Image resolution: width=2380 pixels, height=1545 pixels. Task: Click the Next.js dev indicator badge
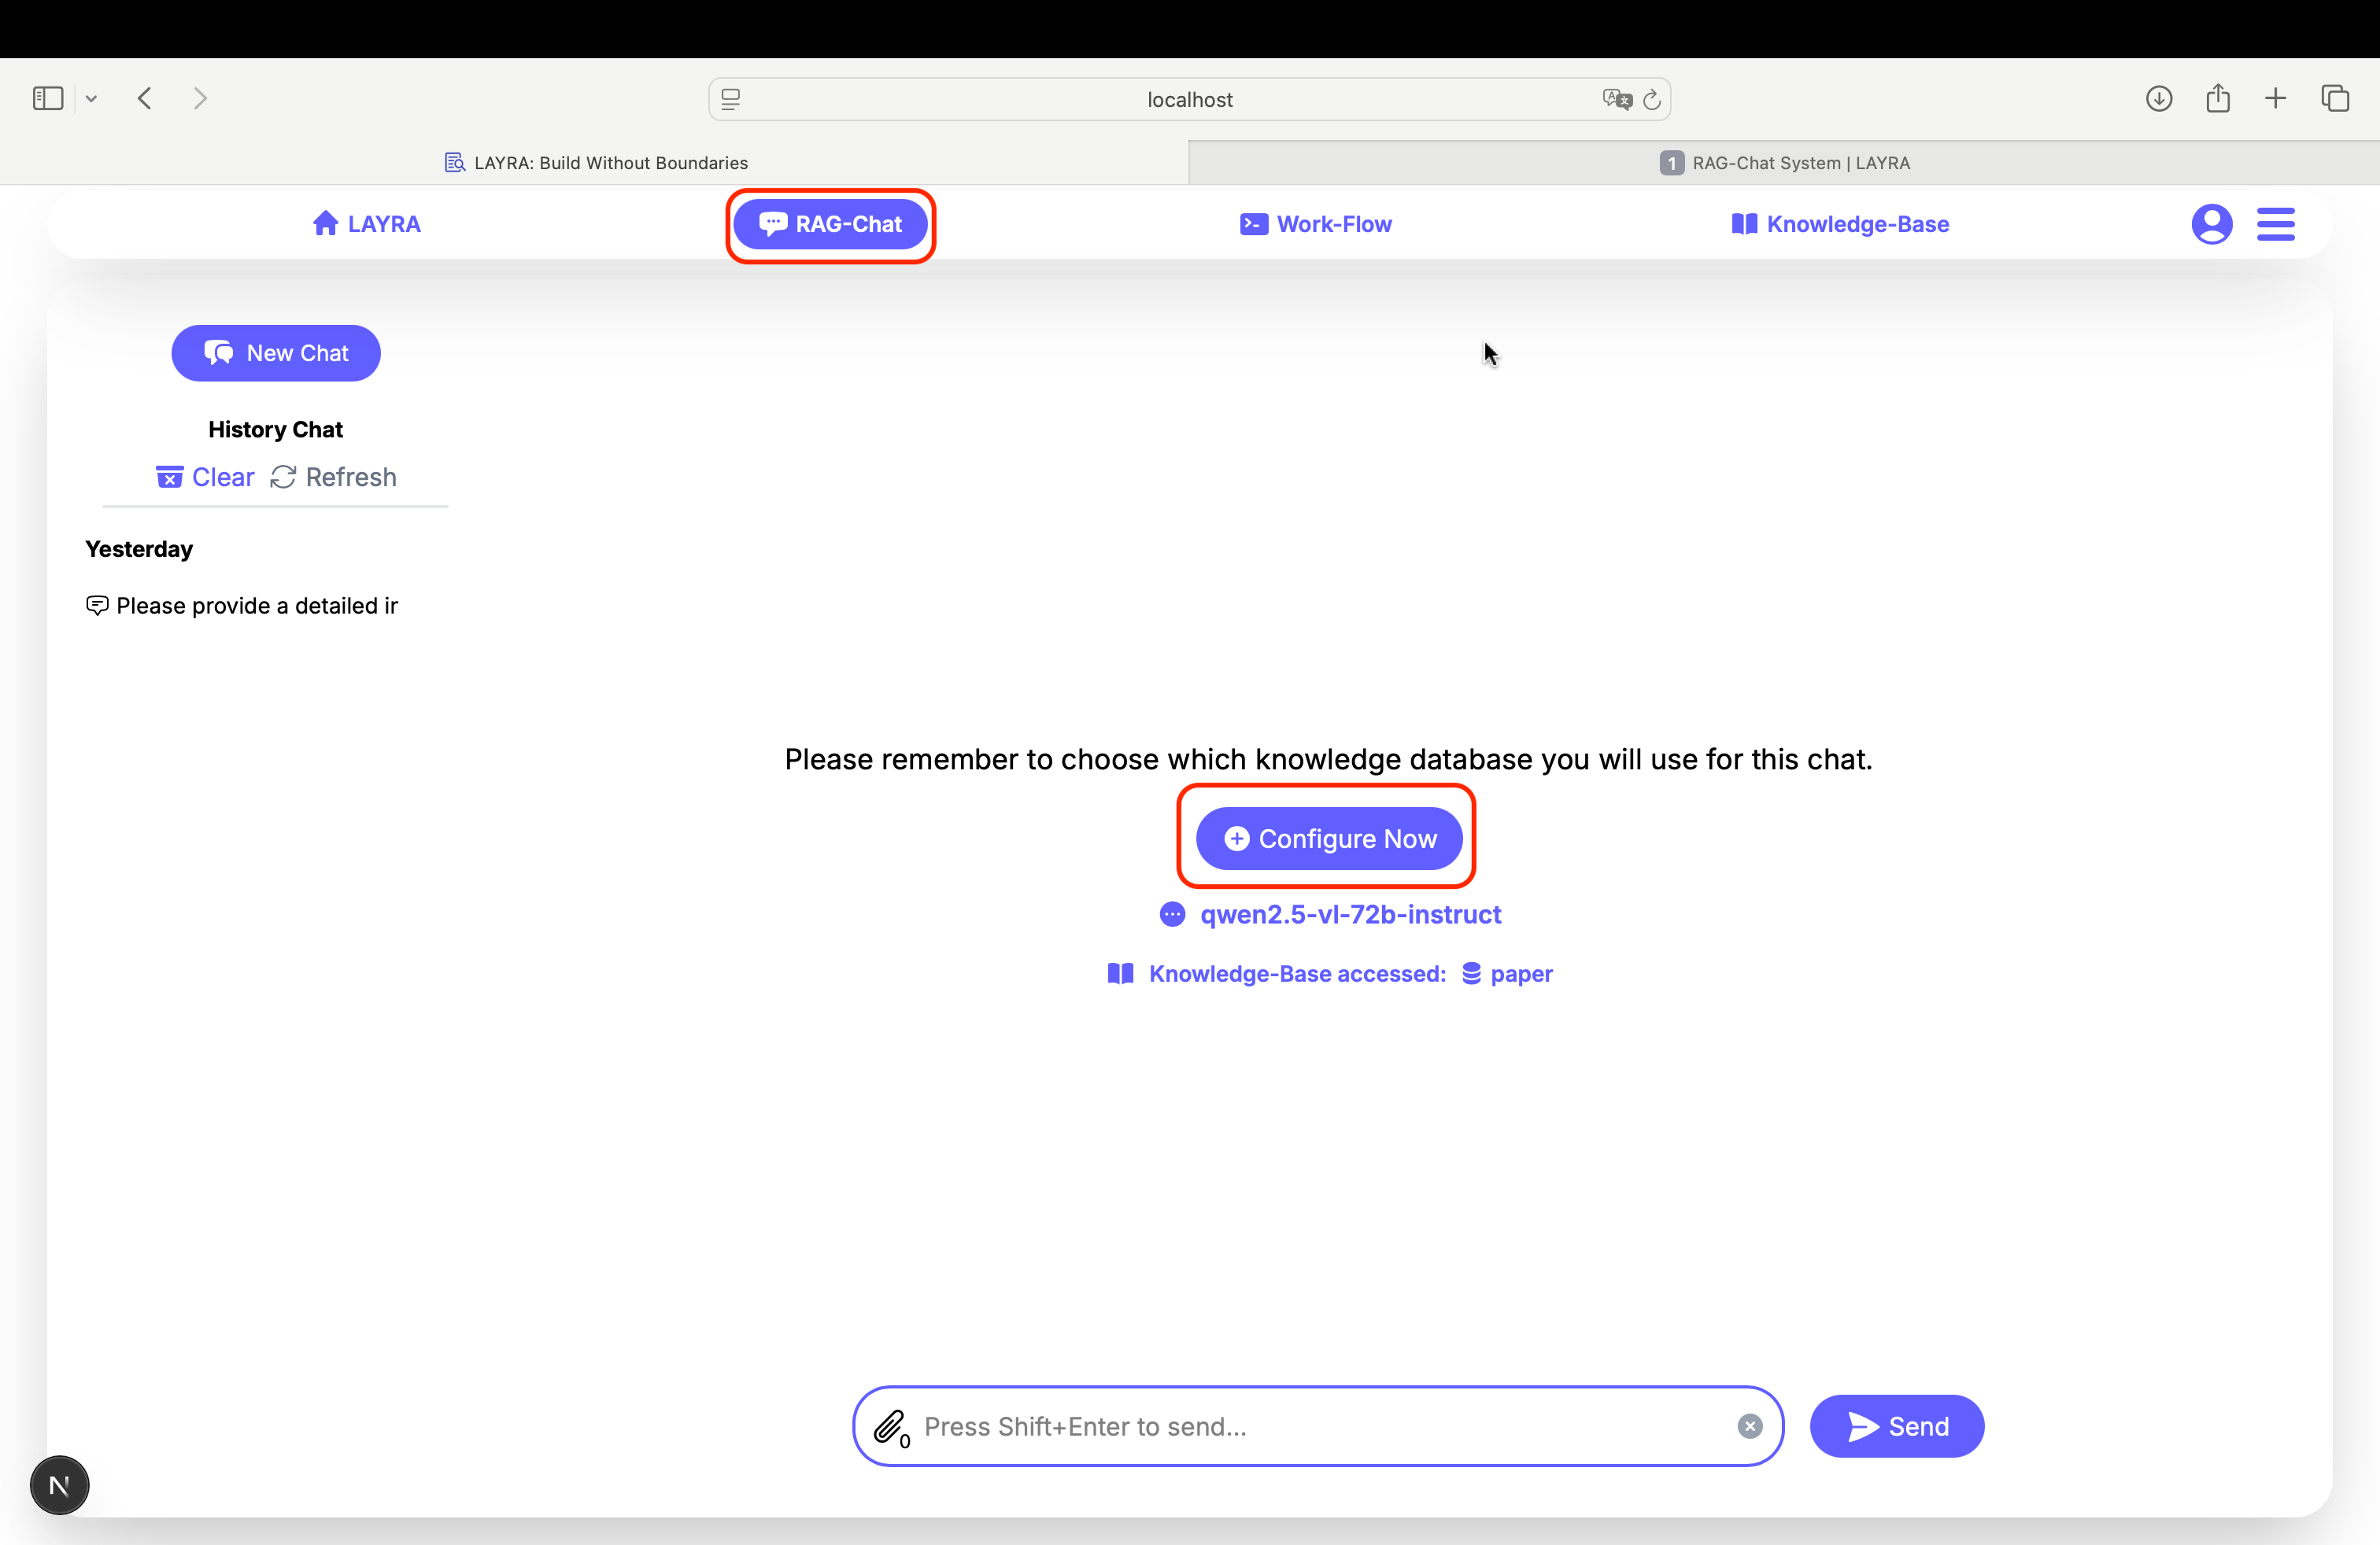pyautogui.click(x=59, y=1485)
